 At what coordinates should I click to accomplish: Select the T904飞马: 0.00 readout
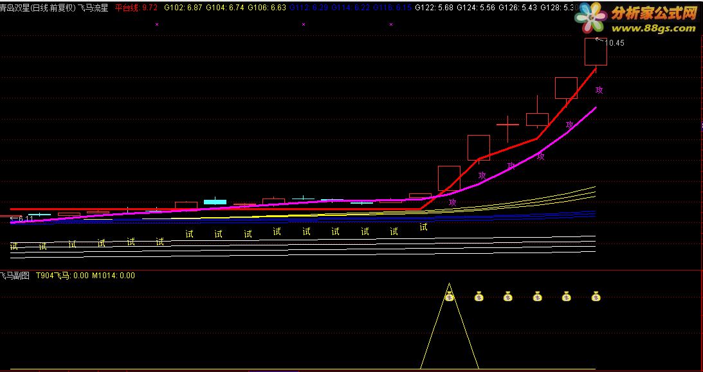coord(62,276)
